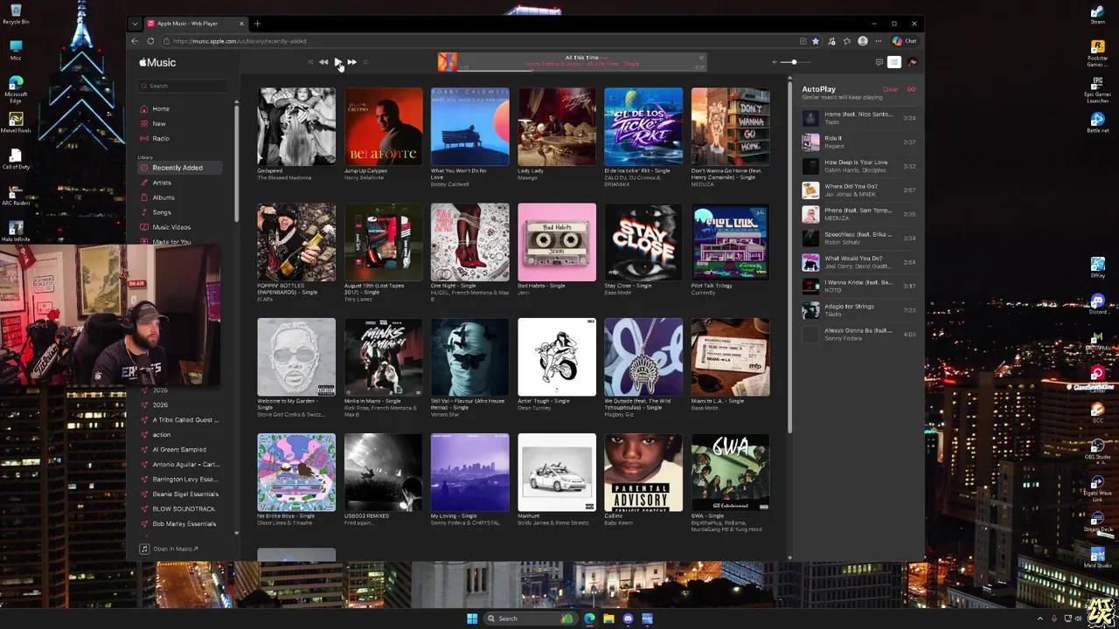Clear the AutoPlay queue
Screen dimensions: 1119x629
[890, 89]
